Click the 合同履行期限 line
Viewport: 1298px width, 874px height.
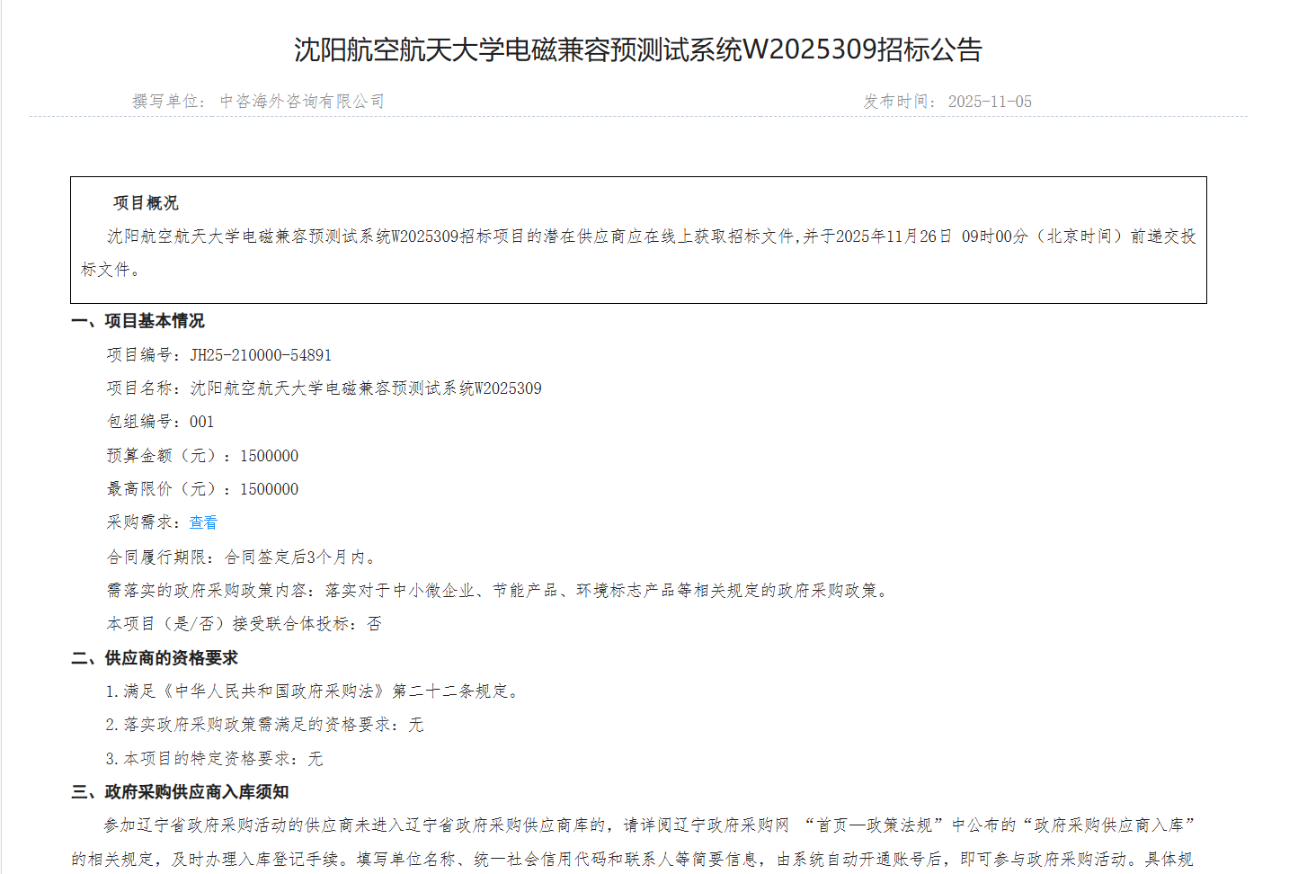[243, 557]
